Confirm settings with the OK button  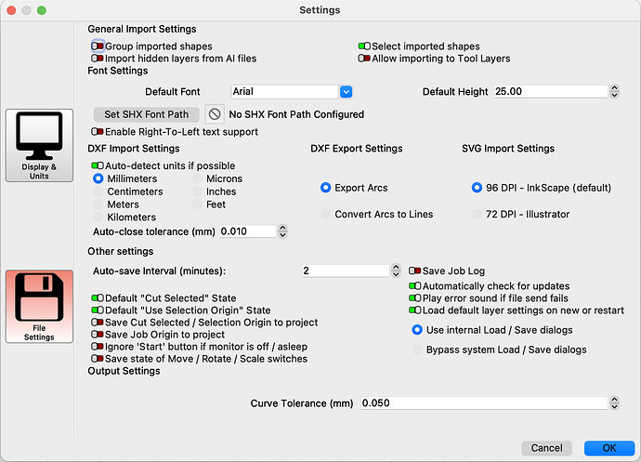point(609,448)
